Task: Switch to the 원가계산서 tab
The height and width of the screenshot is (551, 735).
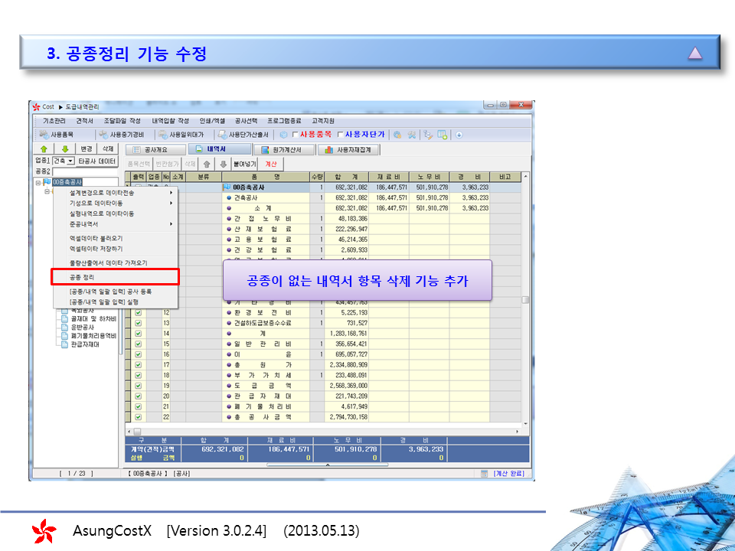Action: click(x=283, y=150)
